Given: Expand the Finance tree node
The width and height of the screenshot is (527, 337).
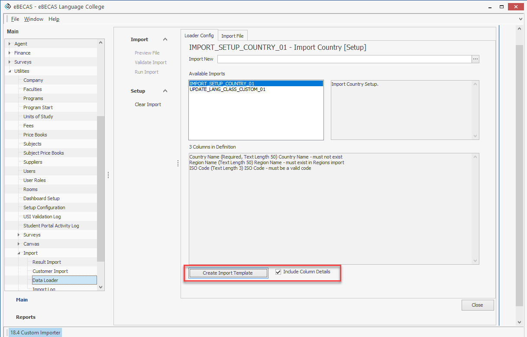Looking at the screenshot, I should [10, 53].
